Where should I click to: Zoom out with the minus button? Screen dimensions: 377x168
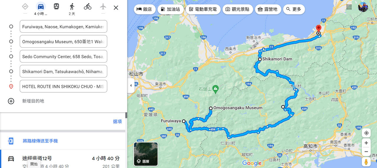click(x=366, y=152)
